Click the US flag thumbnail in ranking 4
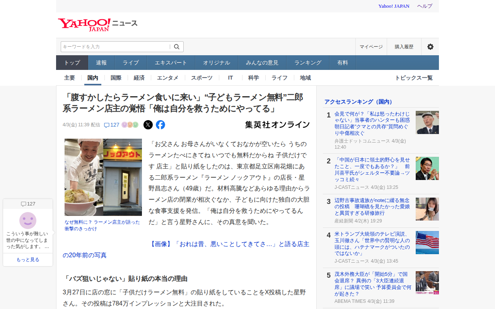The image size is (495, 309). click(427, 243)
